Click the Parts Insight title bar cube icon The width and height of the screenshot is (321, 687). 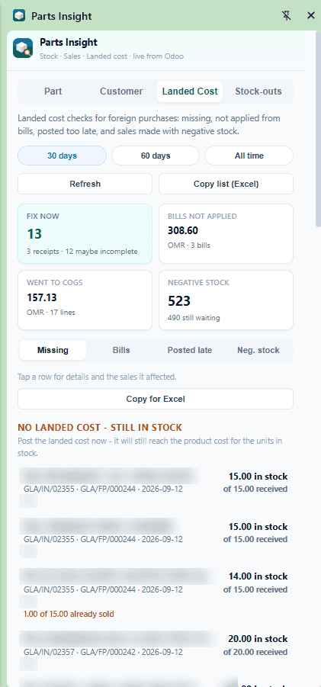19,16
